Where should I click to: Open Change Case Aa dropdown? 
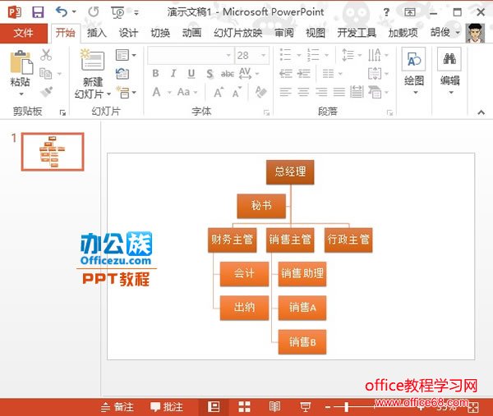[187, 92]
